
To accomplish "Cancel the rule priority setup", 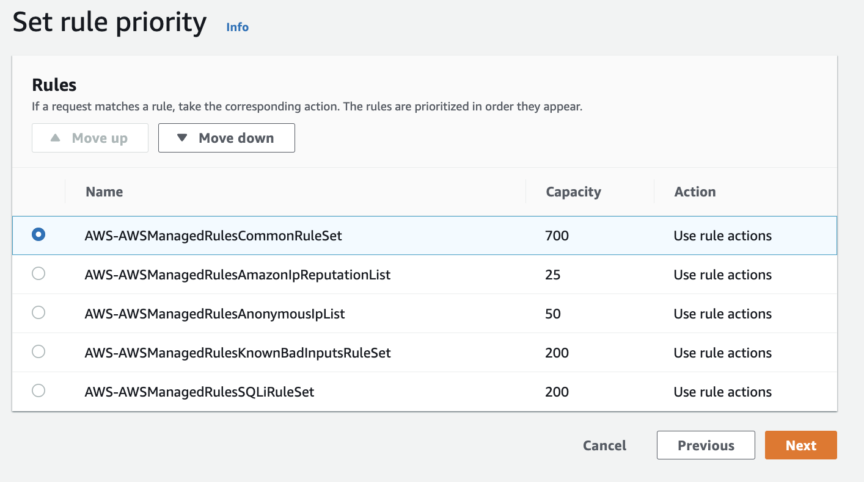I will [x=604, y=445].
